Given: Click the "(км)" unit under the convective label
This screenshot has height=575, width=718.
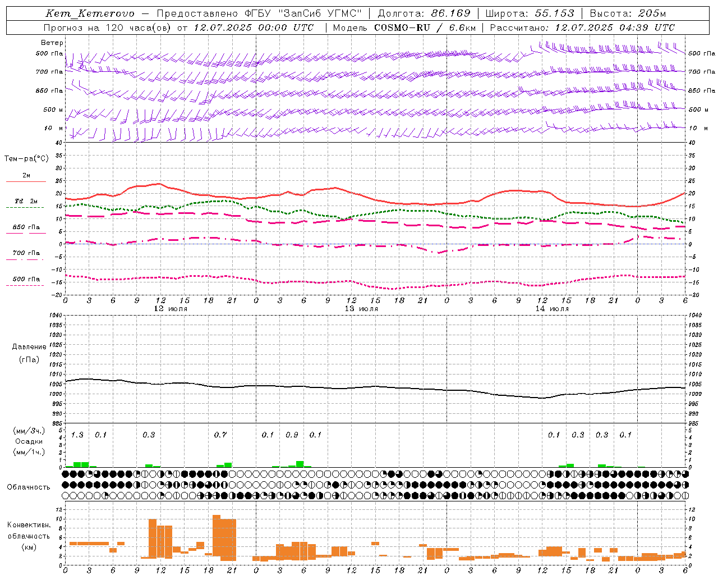Looking at the screenshot, I should 29,547.
